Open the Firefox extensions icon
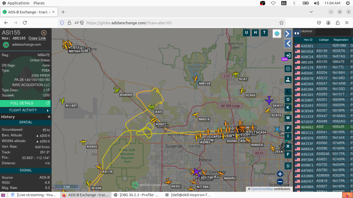Image resolution: width=353 pixels, height=198 pixels. tap(338, 23)
